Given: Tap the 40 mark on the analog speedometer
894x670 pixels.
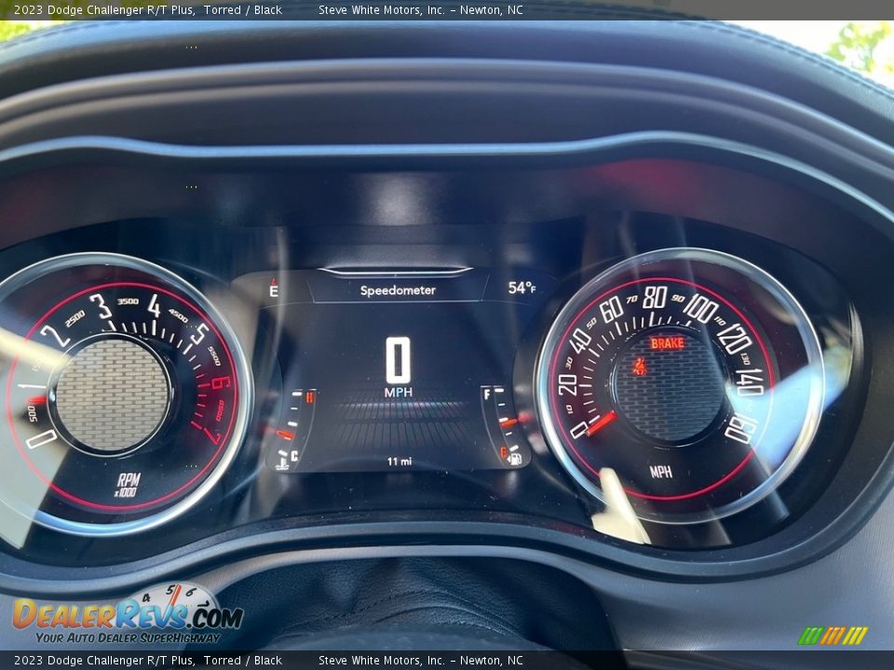Looking at the screenshot, I should click(579, 341).
